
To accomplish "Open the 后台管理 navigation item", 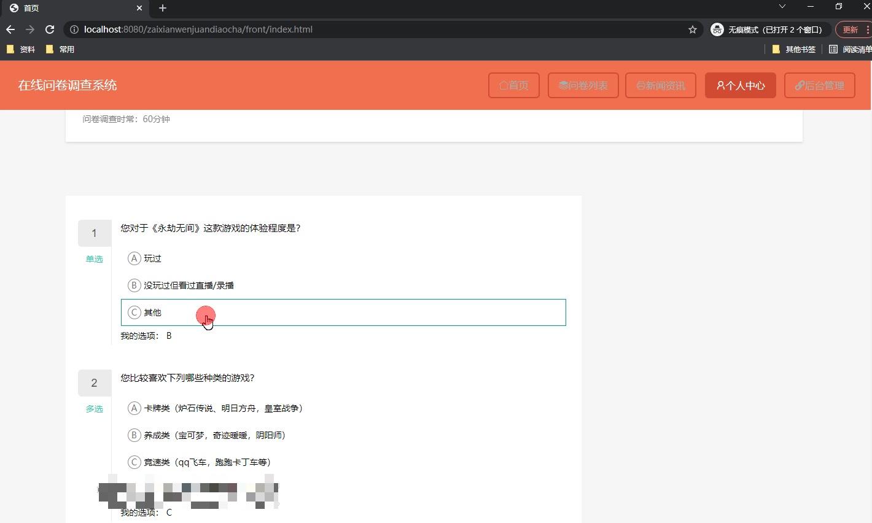I will point(820,85).
